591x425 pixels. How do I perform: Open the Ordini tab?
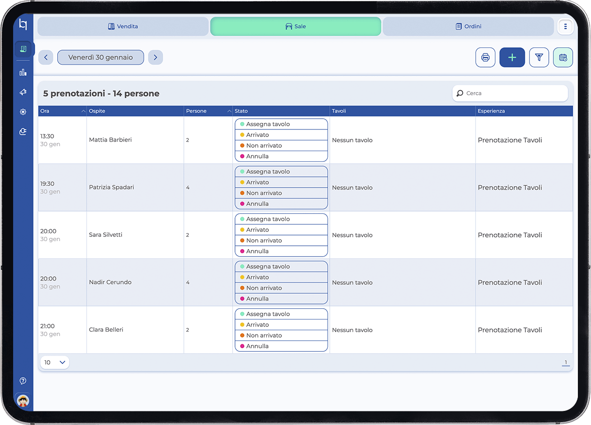tap(468, 26)
